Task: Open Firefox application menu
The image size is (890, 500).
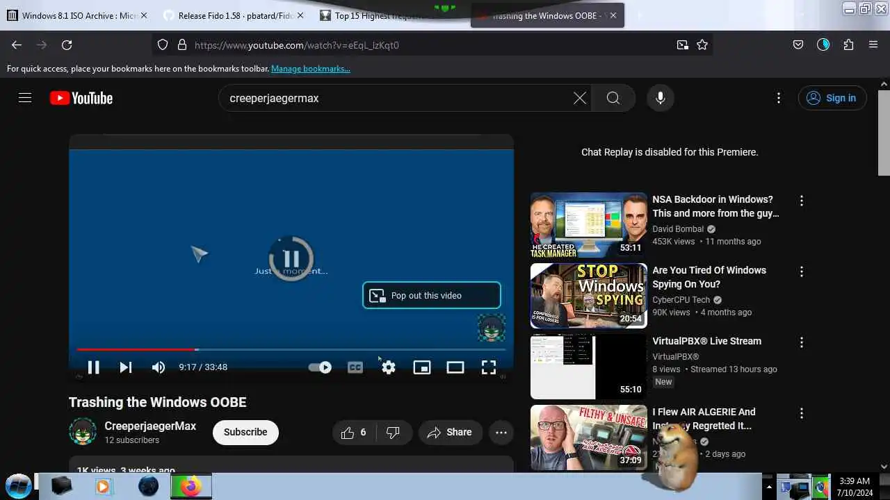Action: click(873, 44)
